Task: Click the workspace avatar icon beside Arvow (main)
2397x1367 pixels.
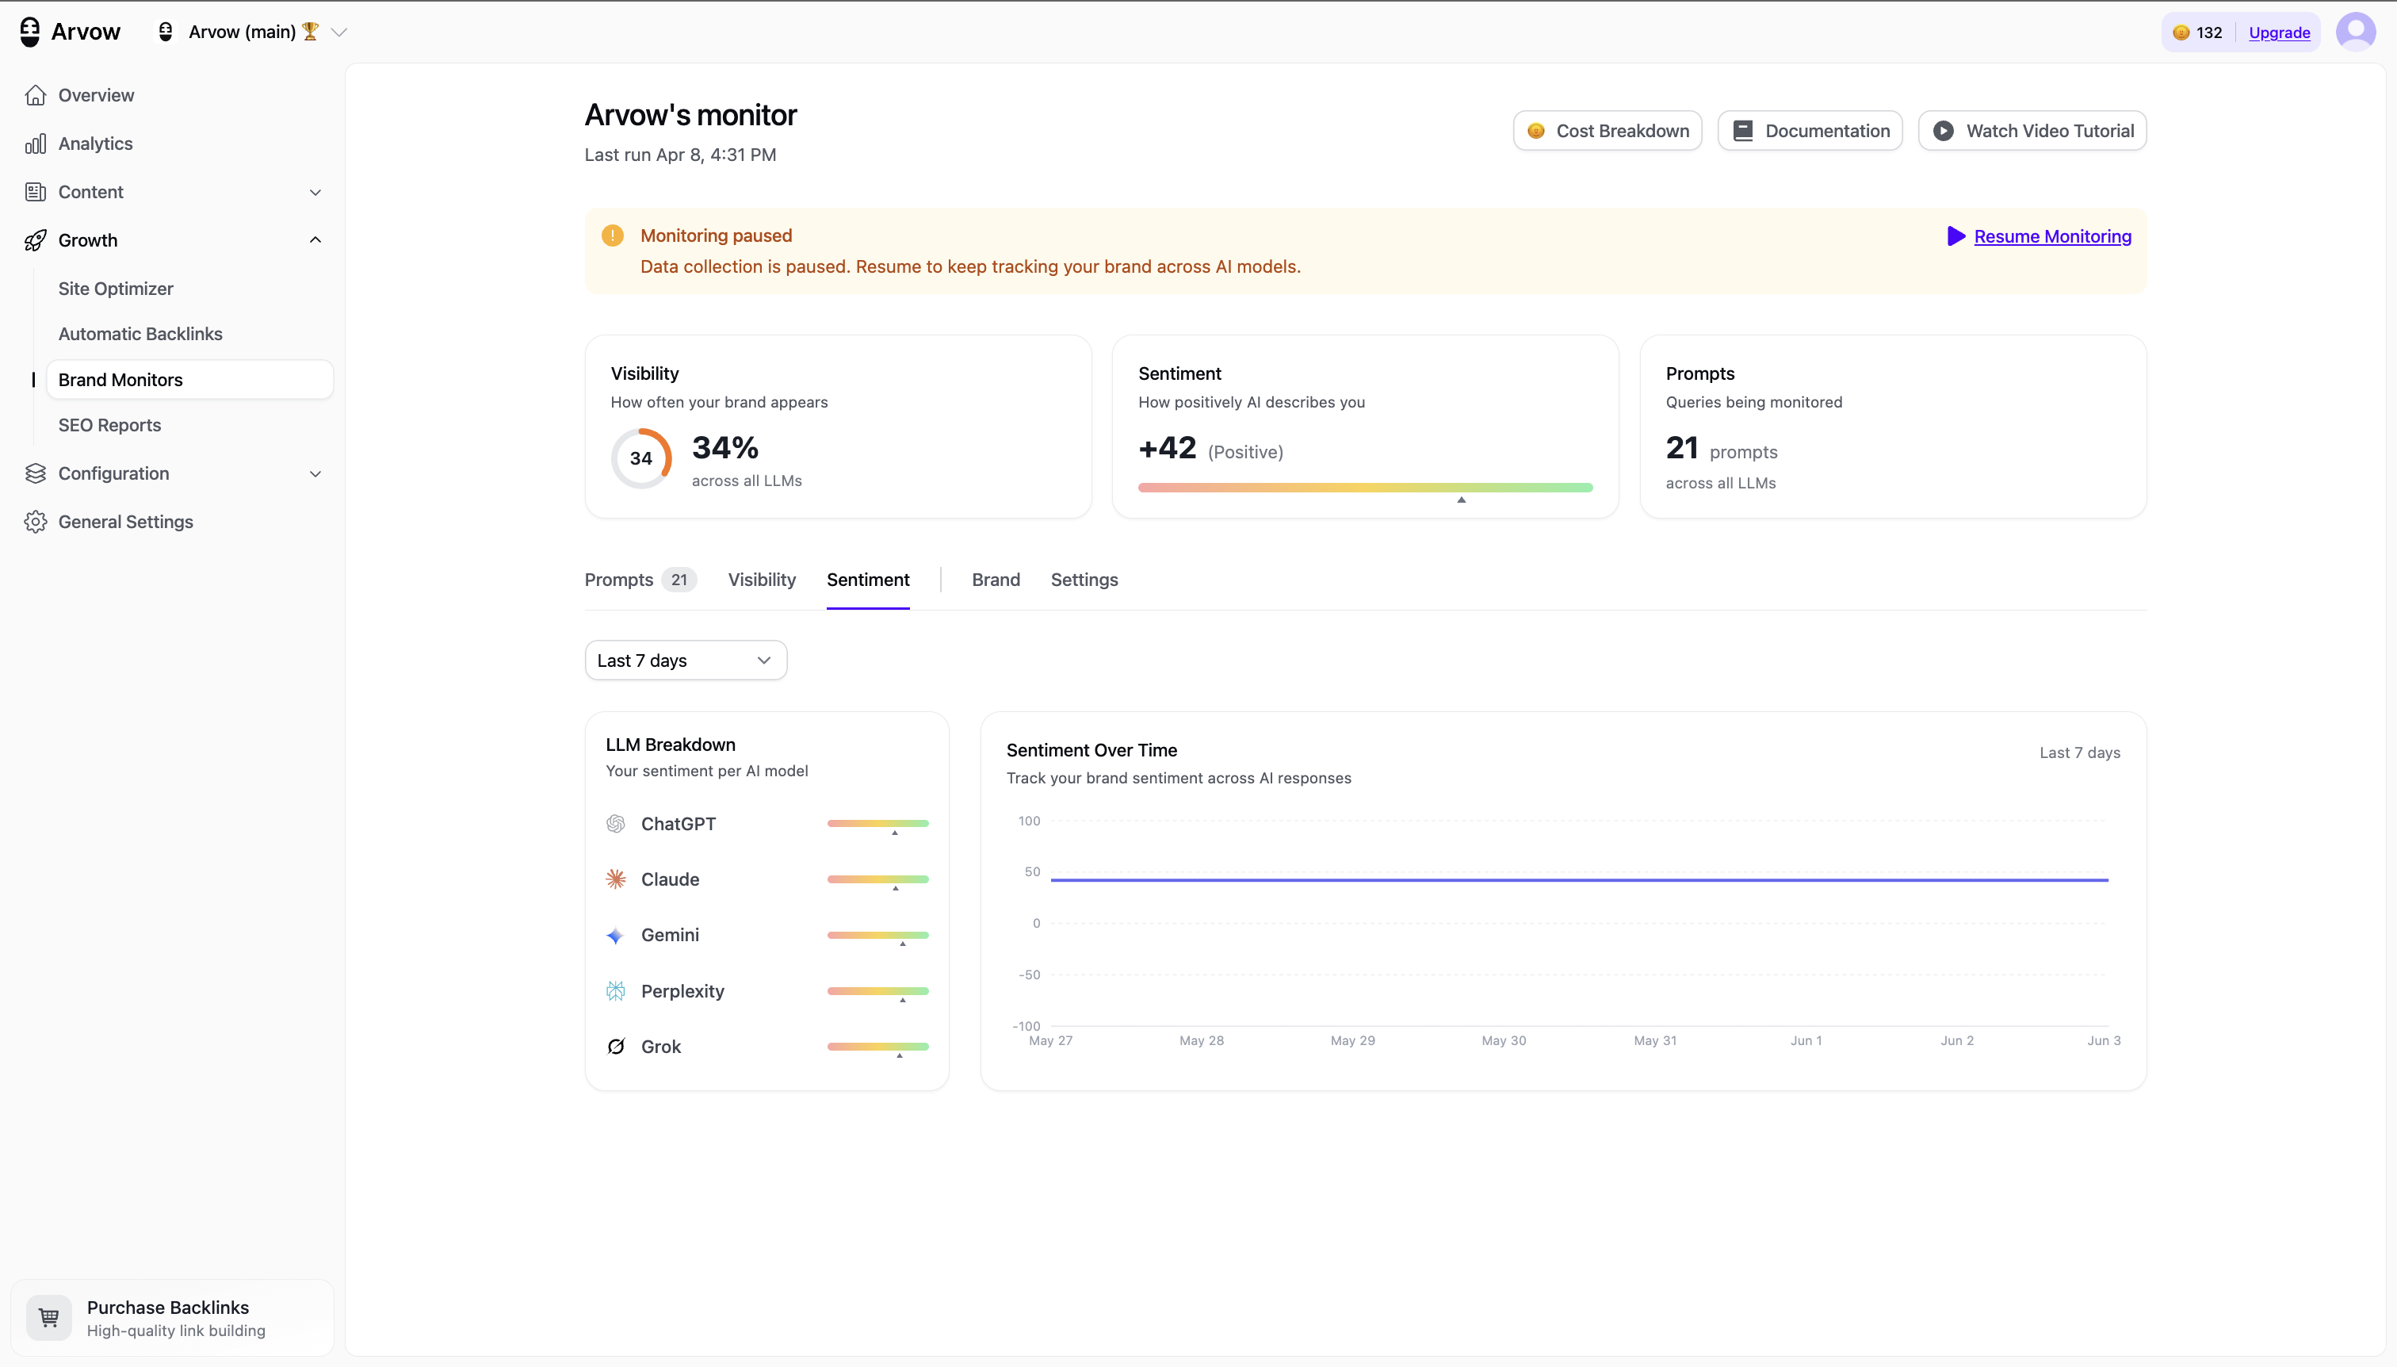Action: click(166, 32)
